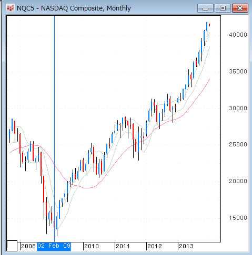This screenshot has width=252, height=255.
Task: Click the 40000 price scale label
Action: 238,35
